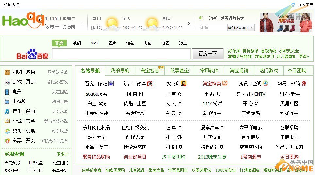Click the 百度一下 search button
Screen dimensions: 315x175
point(207,54)
